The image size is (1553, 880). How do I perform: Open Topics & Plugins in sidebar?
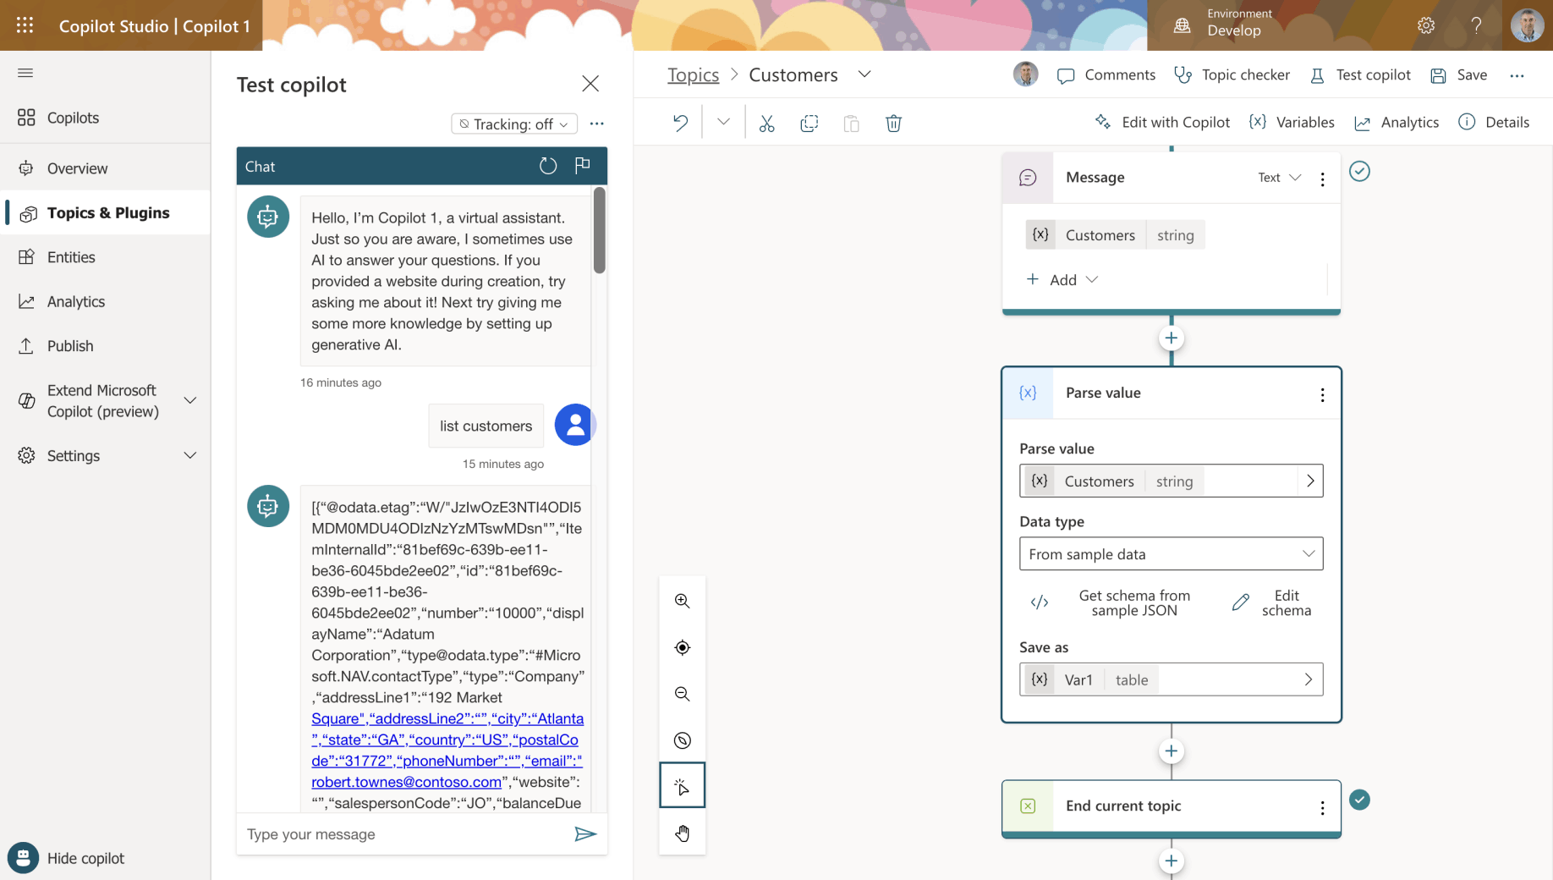click(105, 212)
